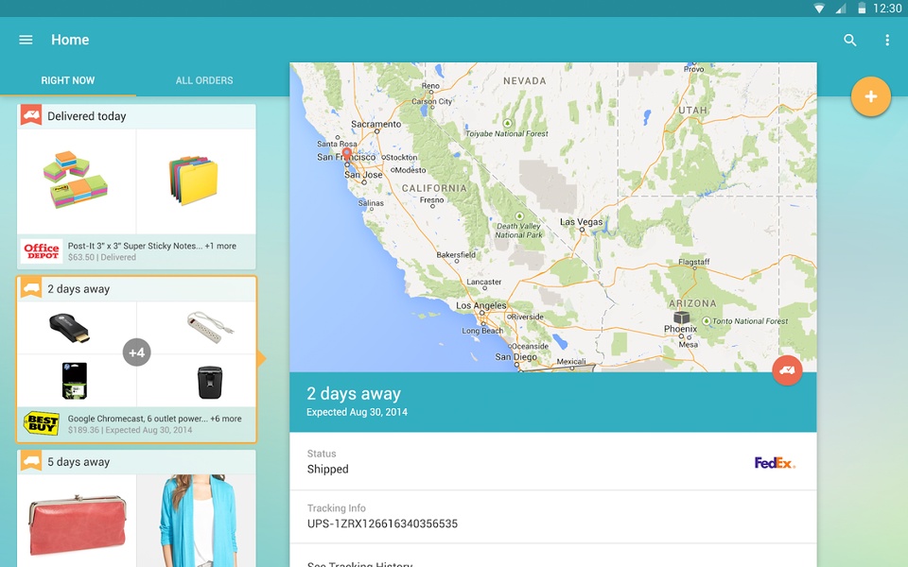Open the Google Chromecast product thumbnail
Viewport: 908px width, 567px height.
[x=70, y=328]
